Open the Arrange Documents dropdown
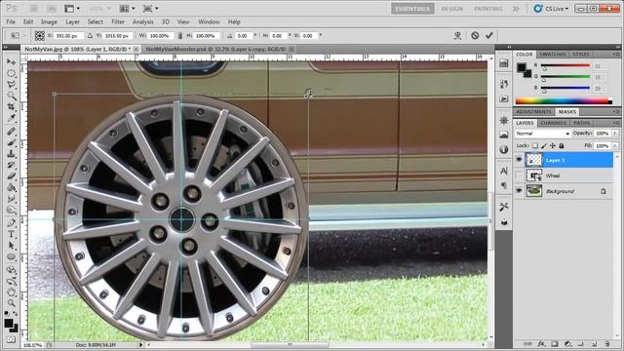The image size is (624, 351). tap(128, 9)
